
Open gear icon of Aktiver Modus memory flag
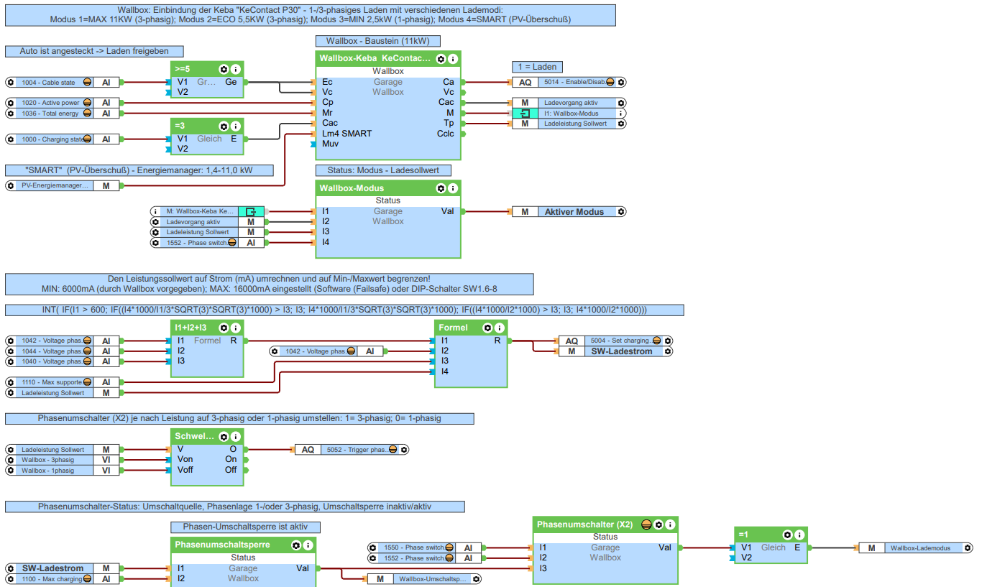coord(621,212)
